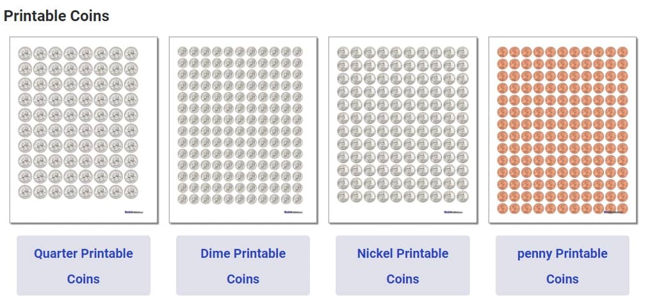This screenshot has height=302, width=650.
Task: Select the dime coins worksheet thumbnail
Action: coord(243,130)
